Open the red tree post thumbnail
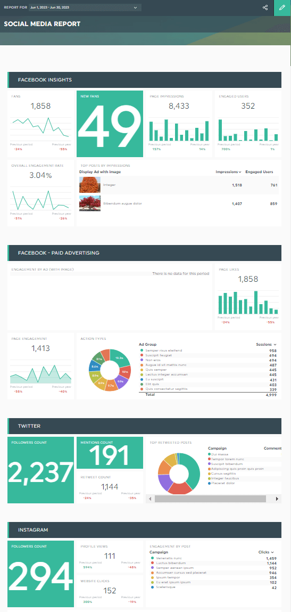This screenshot has height=612, width=291. [x=90, y=203]
